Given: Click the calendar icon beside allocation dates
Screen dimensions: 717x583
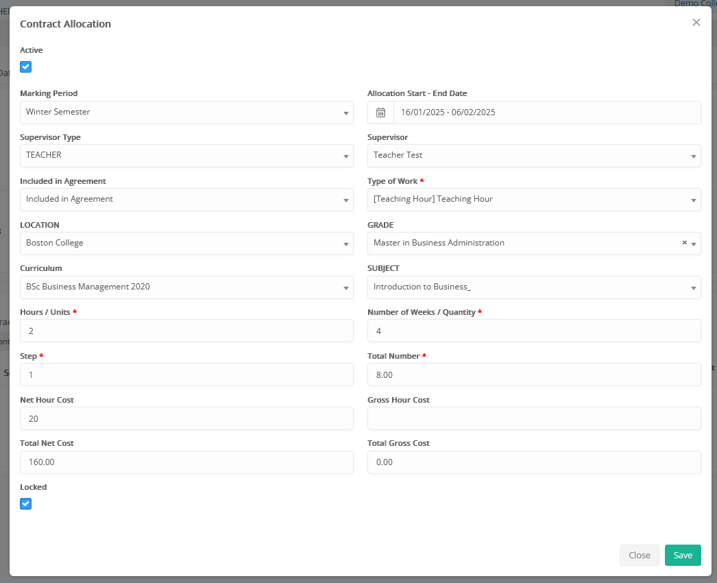Looking at the screenshot, I should point(381,112).
